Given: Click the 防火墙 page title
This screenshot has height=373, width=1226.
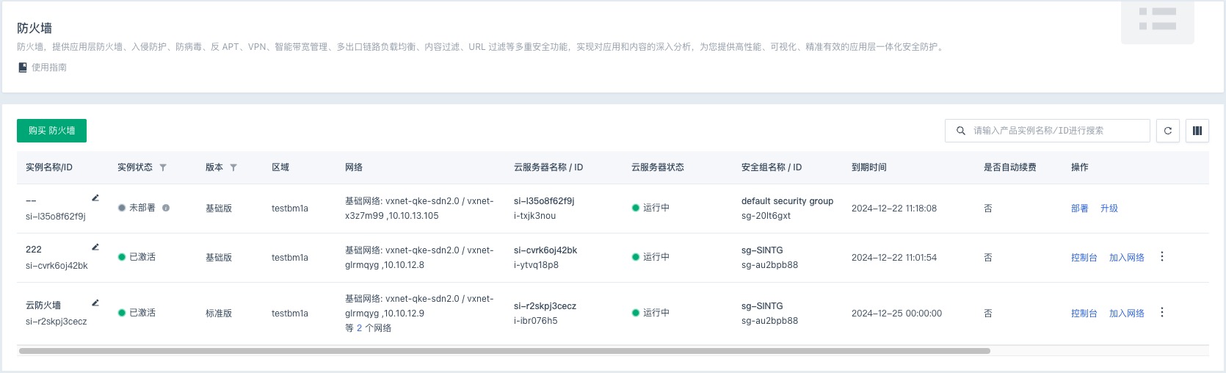Looking at the screenshot, I should pos(35,29).
